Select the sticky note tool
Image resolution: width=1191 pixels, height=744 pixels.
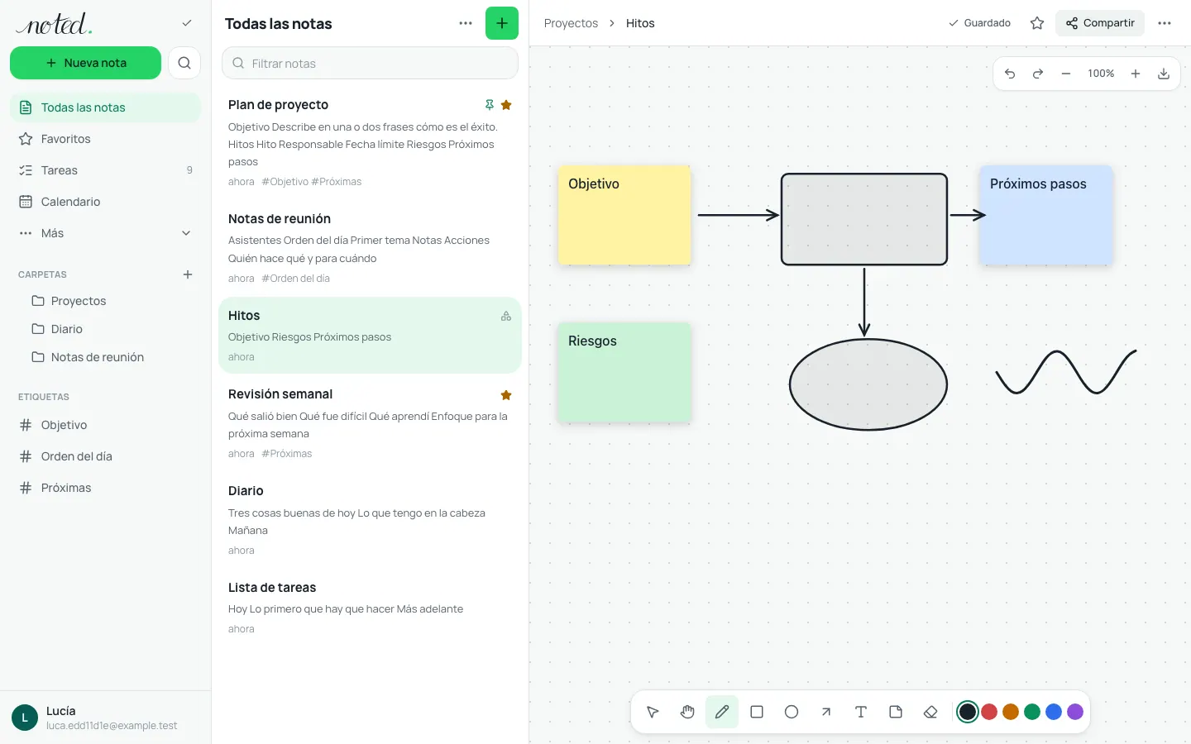click(896, 712)
